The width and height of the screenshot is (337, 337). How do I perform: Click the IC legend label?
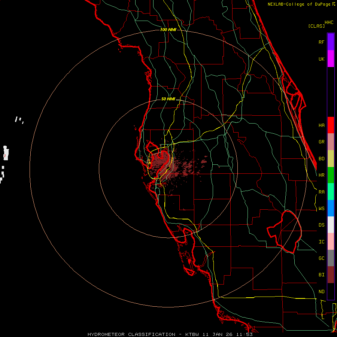321,242
